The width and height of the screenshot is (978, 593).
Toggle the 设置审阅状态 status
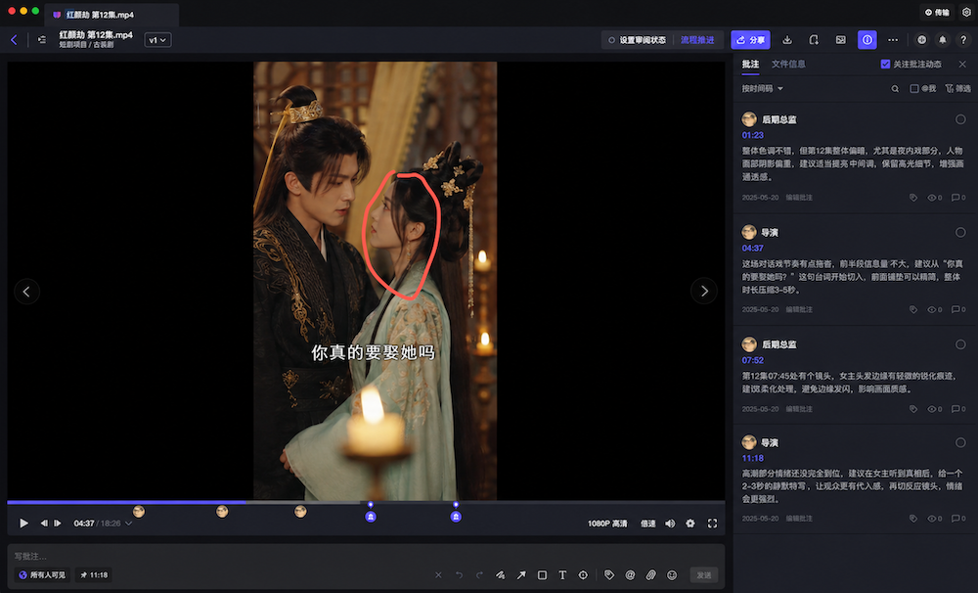[x=637, y=40]
